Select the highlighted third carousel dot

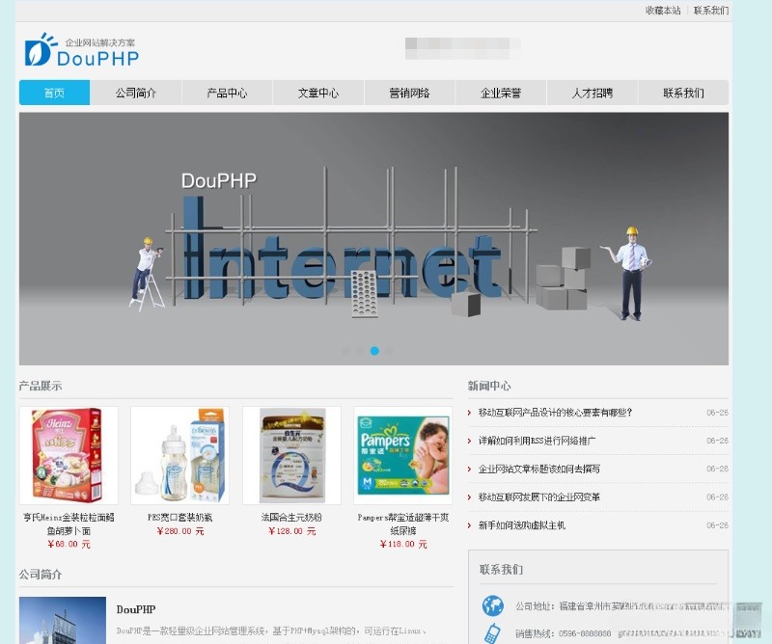(375, 352)
